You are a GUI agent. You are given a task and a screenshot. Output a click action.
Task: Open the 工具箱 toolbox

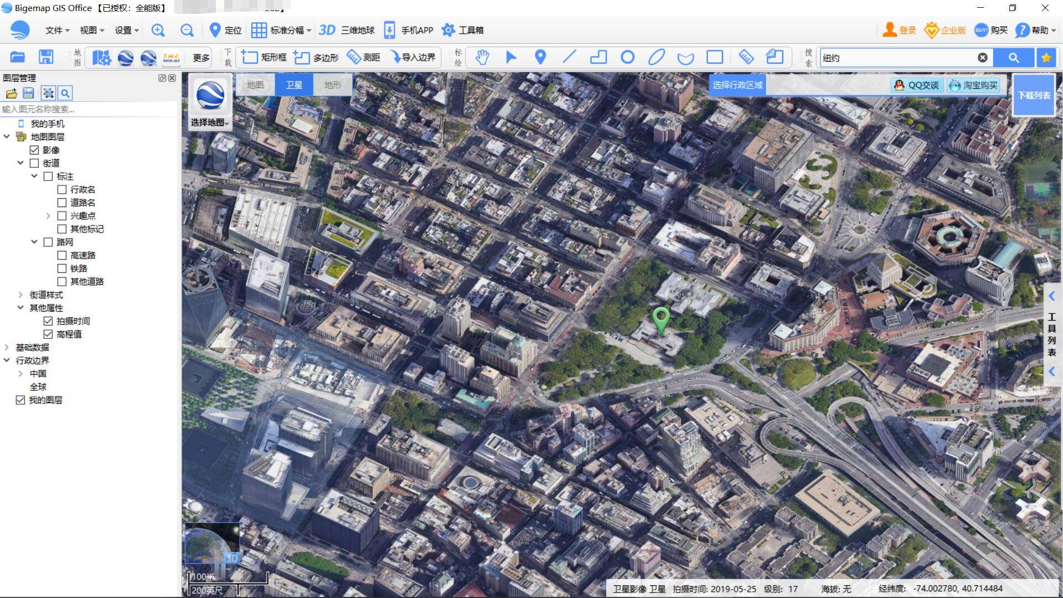tap(463, 30)
